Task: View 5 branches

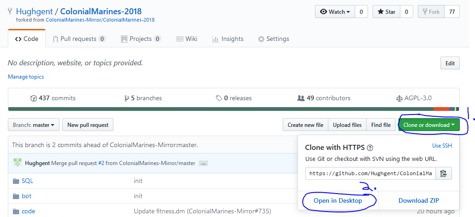Action: (143, 98)
